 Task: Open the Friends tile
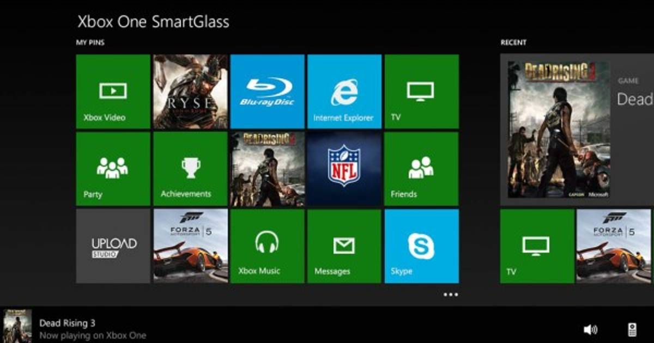click(x=421, y=169)
